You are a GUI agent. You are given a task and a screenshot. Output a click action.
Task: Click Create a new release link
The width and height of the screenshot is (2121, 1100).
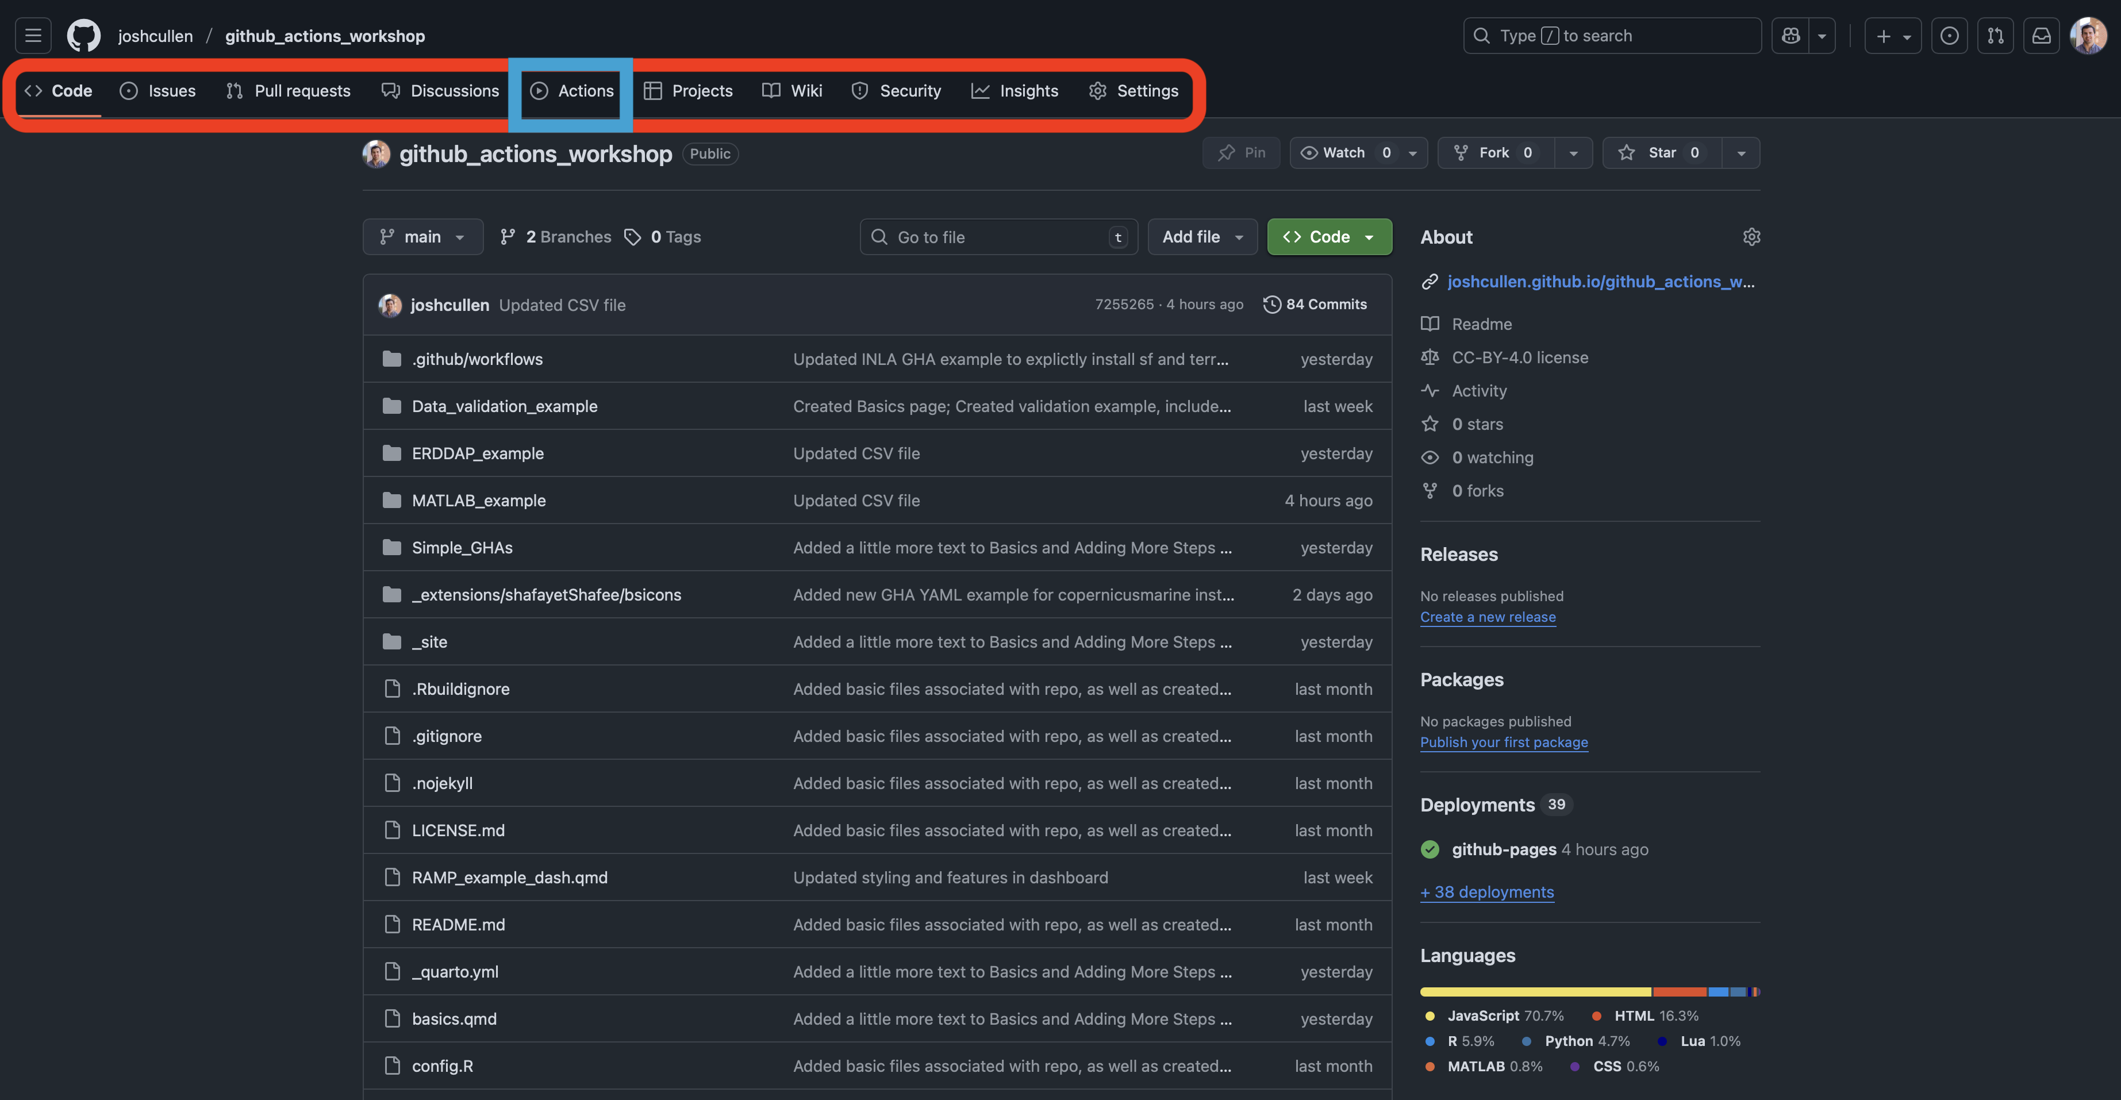click(x=1487, y=617)
